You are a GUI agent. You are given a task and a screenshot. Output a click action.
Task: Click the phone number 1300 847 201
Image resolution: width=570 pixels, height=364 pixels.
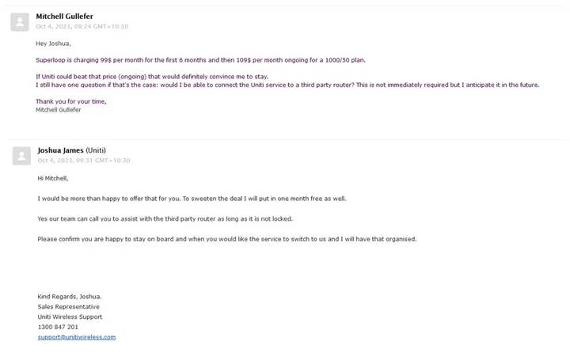click(58, 327)
